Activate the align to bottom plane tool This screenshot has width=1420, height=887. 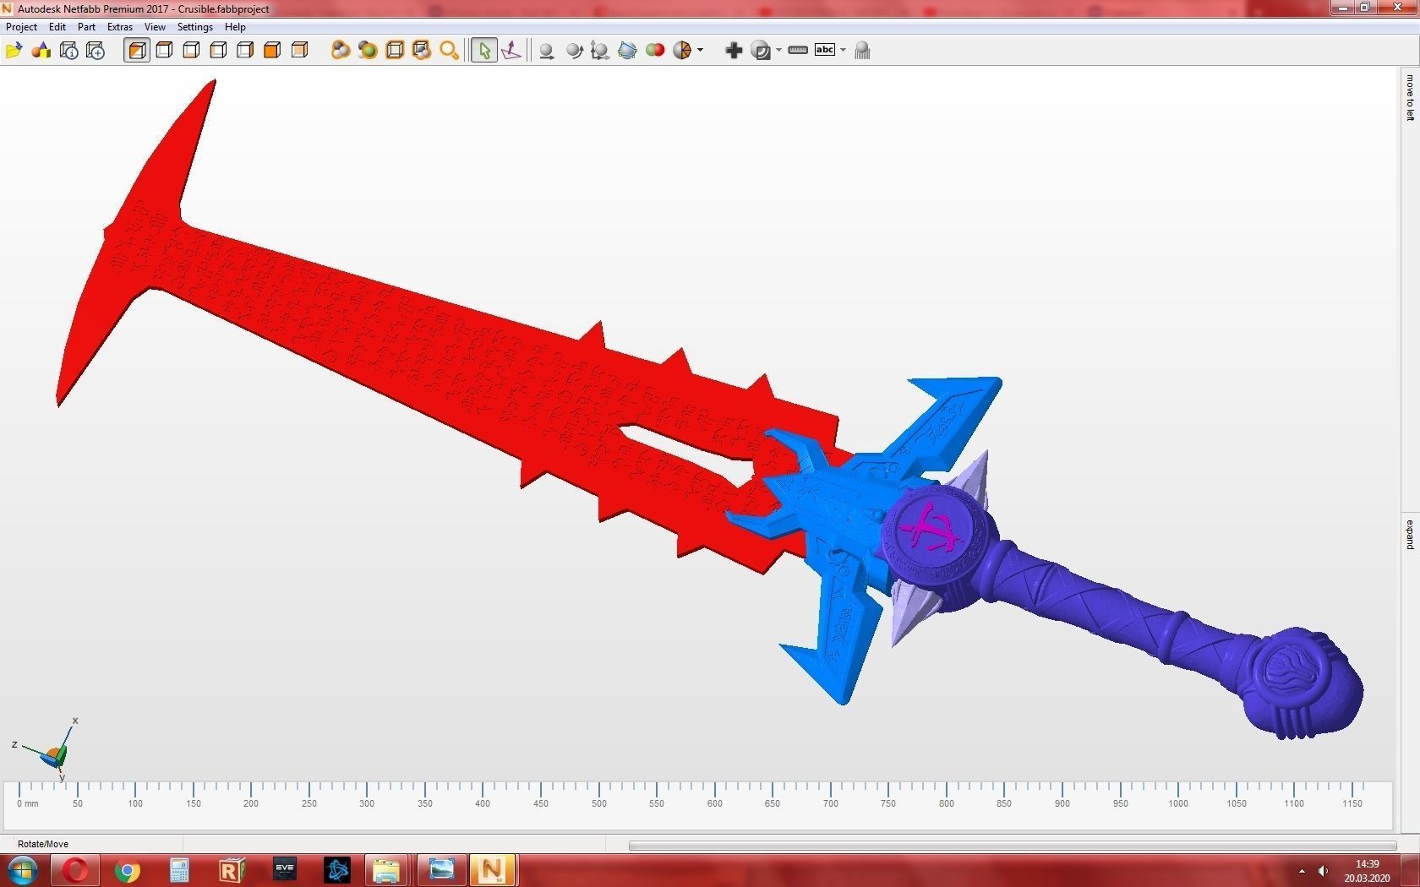click(x=511, y=51)
